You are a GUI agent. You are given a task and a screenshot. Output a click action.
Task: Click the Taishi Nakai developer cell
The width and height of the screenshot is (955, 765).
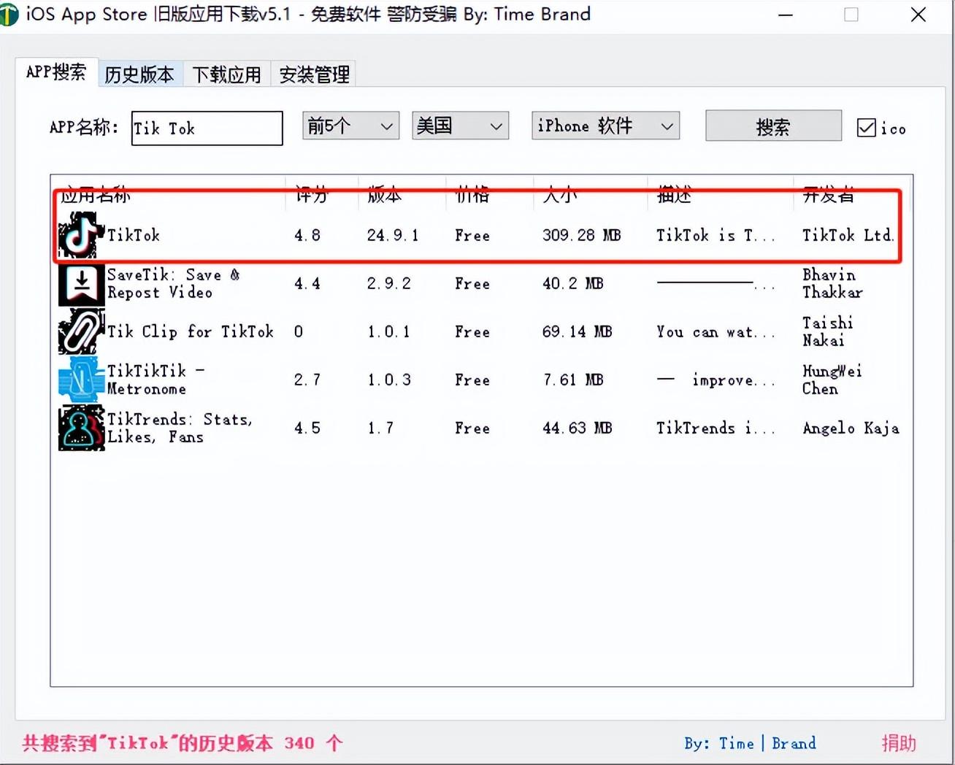[x=827, y=331]
